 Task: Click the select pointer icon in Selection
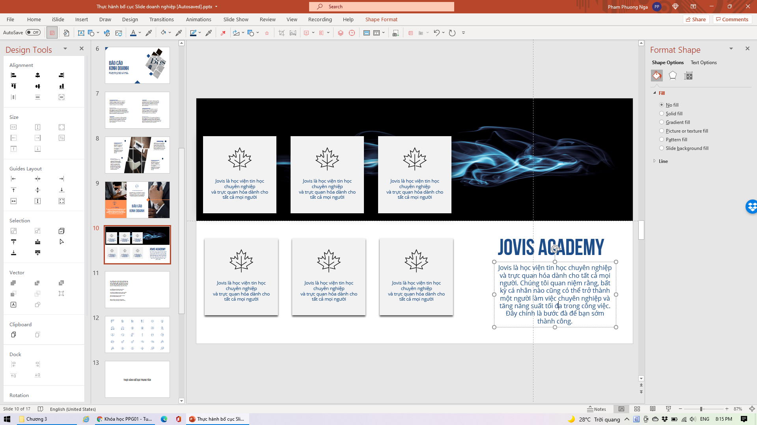[x=62, y=242]
